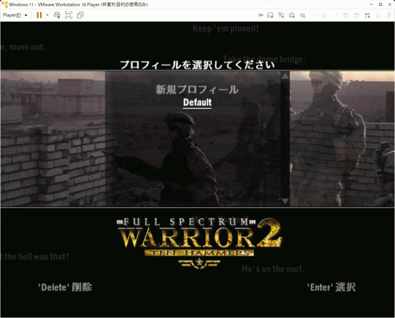Open the Player(P) menu
Viewport: 395px width, 318px height.
pos(15,15)
